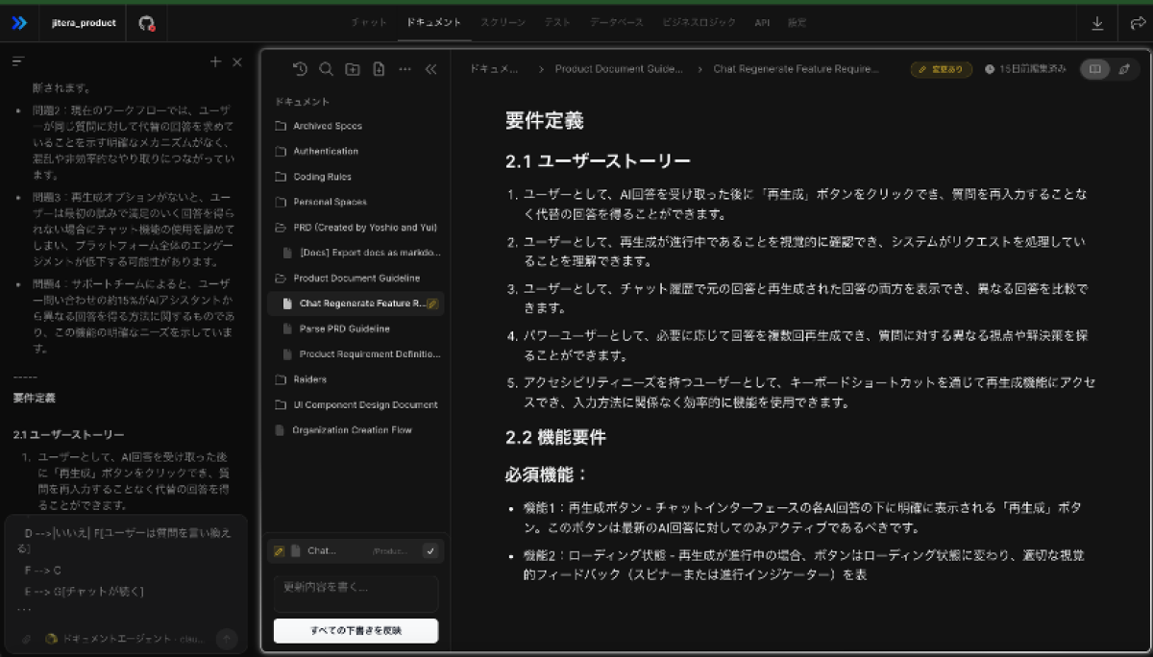Image resolution: width=1153 pixels, height=657 pixels.
Task: Click the document search magnifier icon
Action: pos(326,69)
